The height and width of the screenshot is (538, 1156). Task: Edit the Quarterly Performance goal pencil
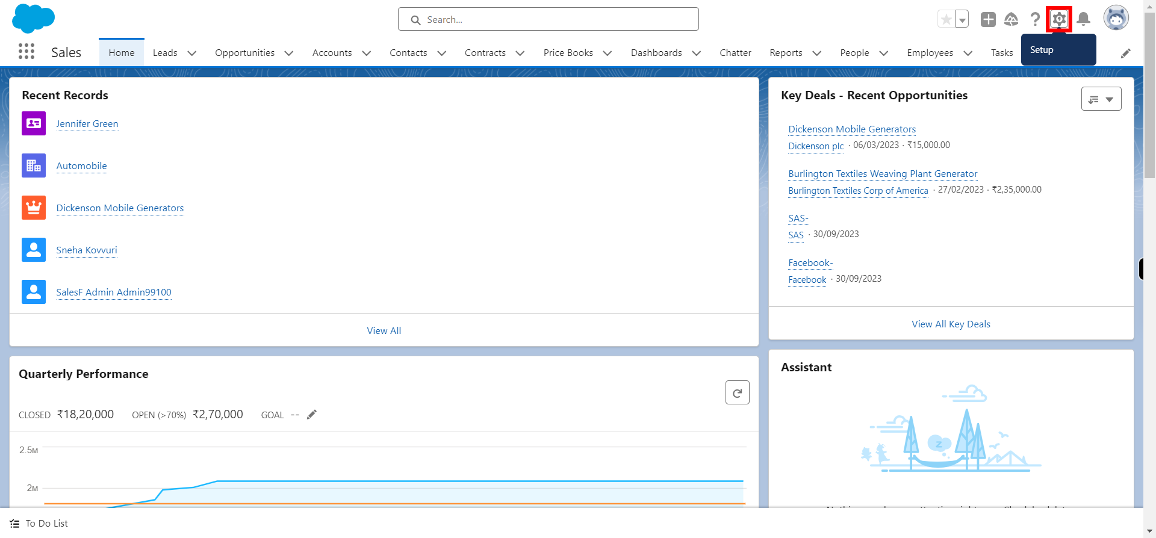coord(311,415)
